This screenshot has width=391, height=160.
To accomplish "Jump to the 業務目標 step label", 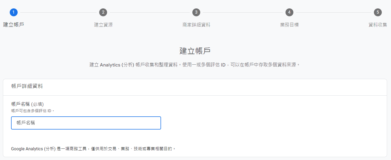I will pyautogui.click(x=289, y=25).
